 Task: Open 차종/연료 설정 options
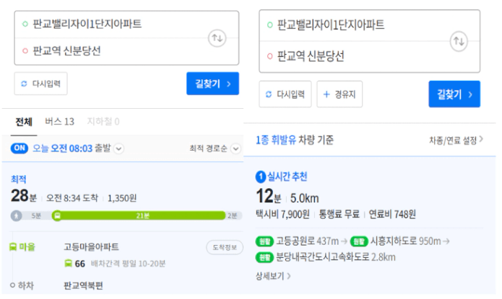click(x=456, y=140)
